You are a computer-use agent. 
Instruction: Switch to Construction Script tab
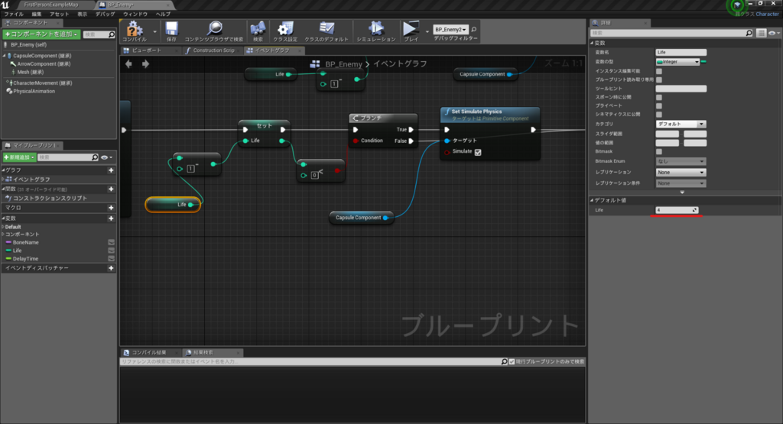pyautogui.click(x=214, y=50)
